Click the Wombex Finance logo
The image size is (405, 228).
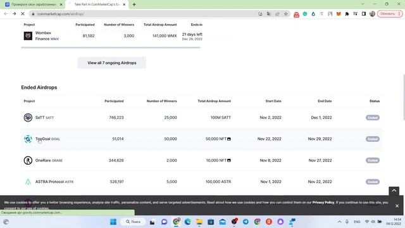coord(28,35)
